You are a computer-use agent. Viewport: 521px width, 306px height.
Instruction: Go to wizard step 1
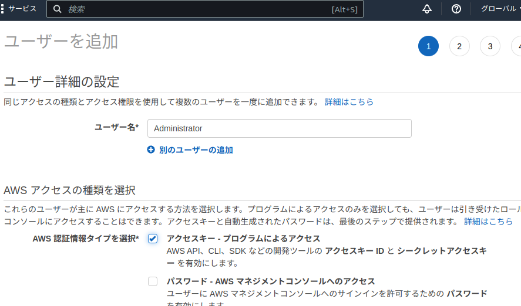[428, 46]
